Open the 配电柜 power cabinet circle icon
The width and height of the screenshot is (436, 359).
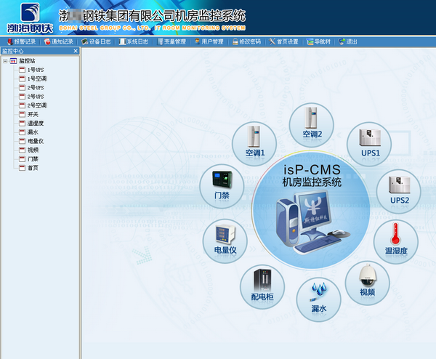coord(262,287)
